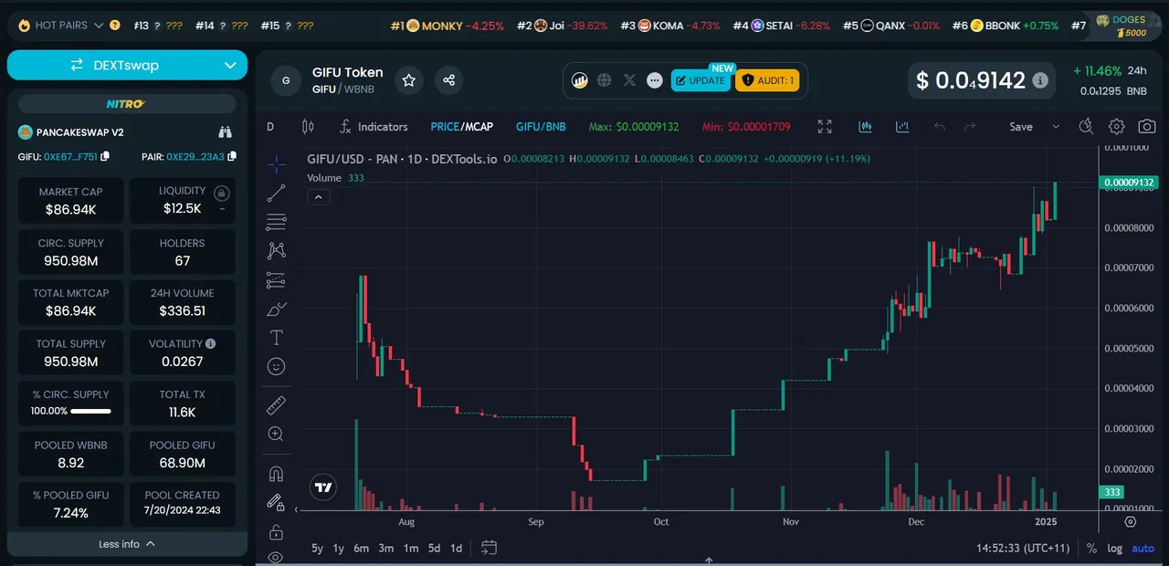Open the token website globe icon

click(x=605, y=80)
